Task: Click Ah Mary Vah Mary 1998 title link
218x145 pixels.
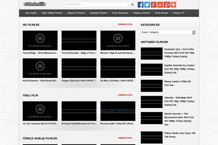Action: pyautogui.click(x=118, y=80)
